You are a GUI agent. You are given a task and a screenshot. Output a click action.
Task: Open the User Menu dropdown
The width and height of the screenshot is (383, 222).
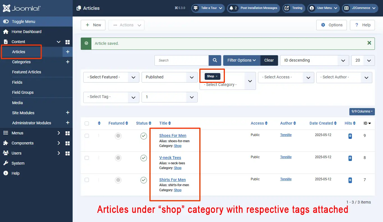point(324,8)
